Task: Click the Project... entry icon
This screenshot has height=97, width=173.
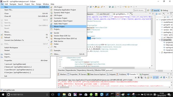Action: pos(51,29)
